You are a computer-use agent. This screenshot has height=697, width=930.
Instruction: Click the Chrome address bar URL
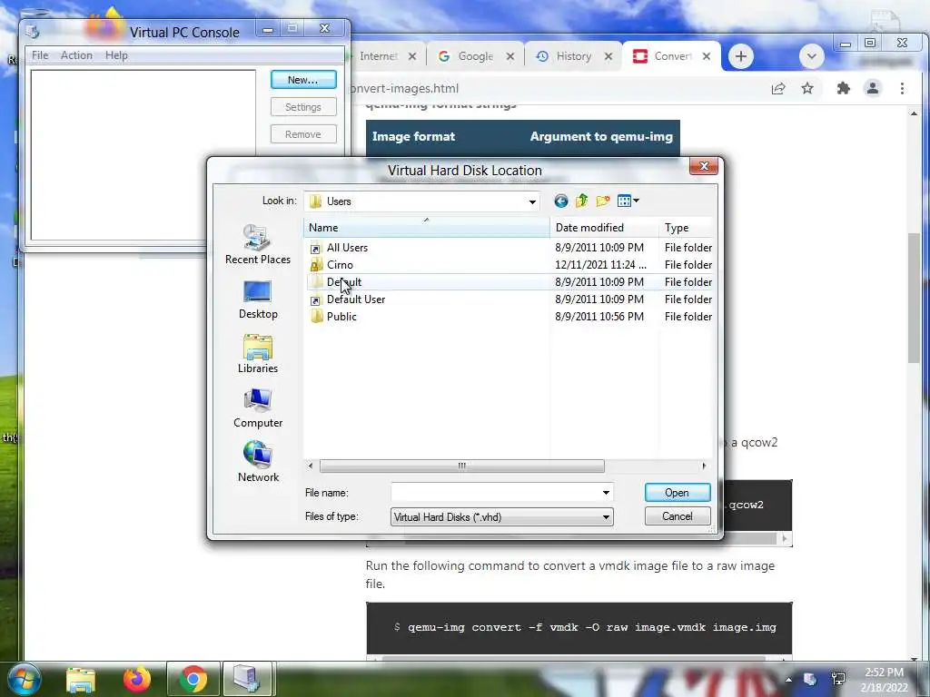coord(404,88)
